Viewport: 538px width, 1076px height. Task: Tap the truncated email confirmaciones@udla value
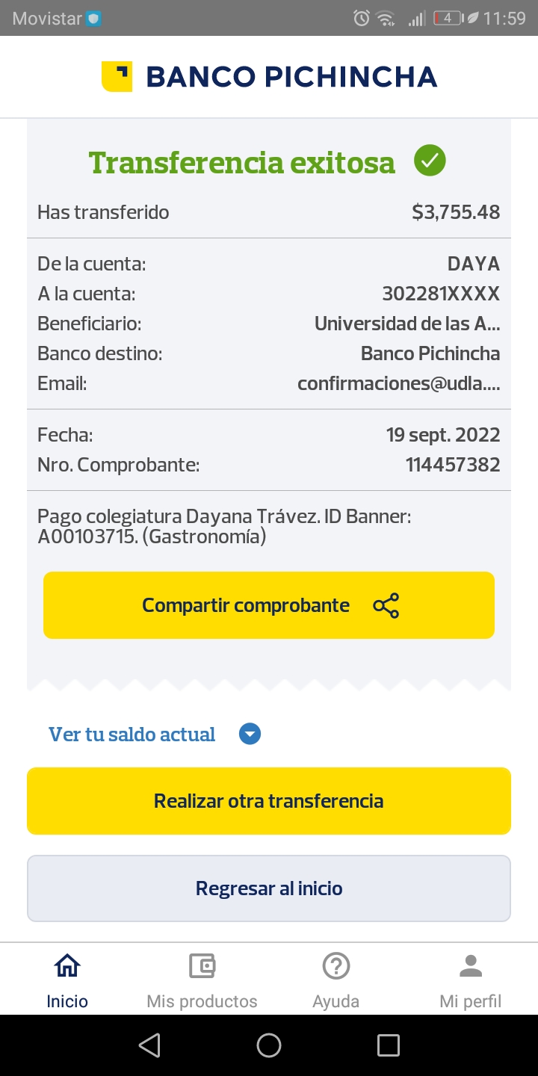pyautogui.click(x=398, y=383)
